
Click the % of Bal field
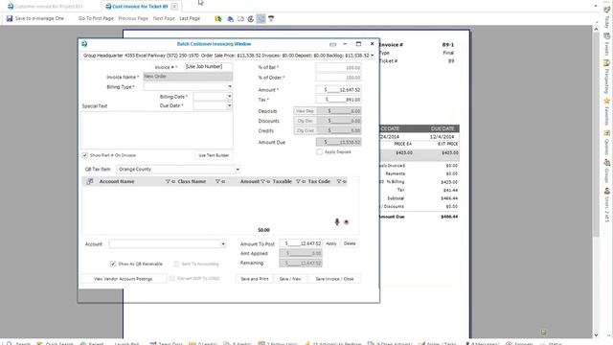[x=338, y=67]
